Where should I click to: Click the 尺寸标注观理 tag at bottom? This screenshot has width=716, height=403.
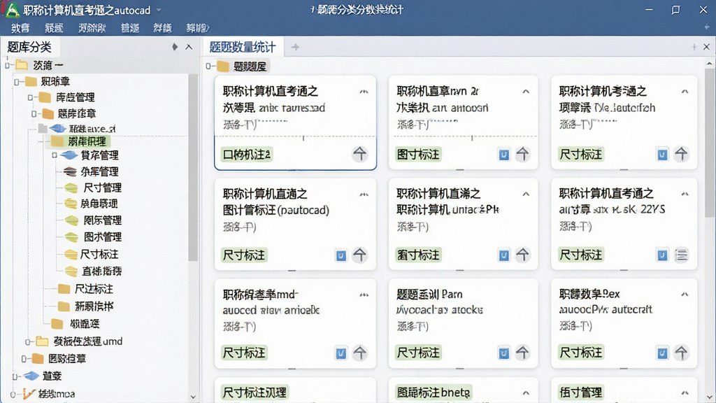[x=254, y=393]
